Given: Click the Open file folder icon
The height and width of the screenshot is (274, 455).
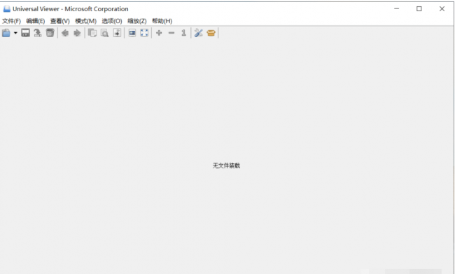Looking at the screenshot, I should point(6,33).
